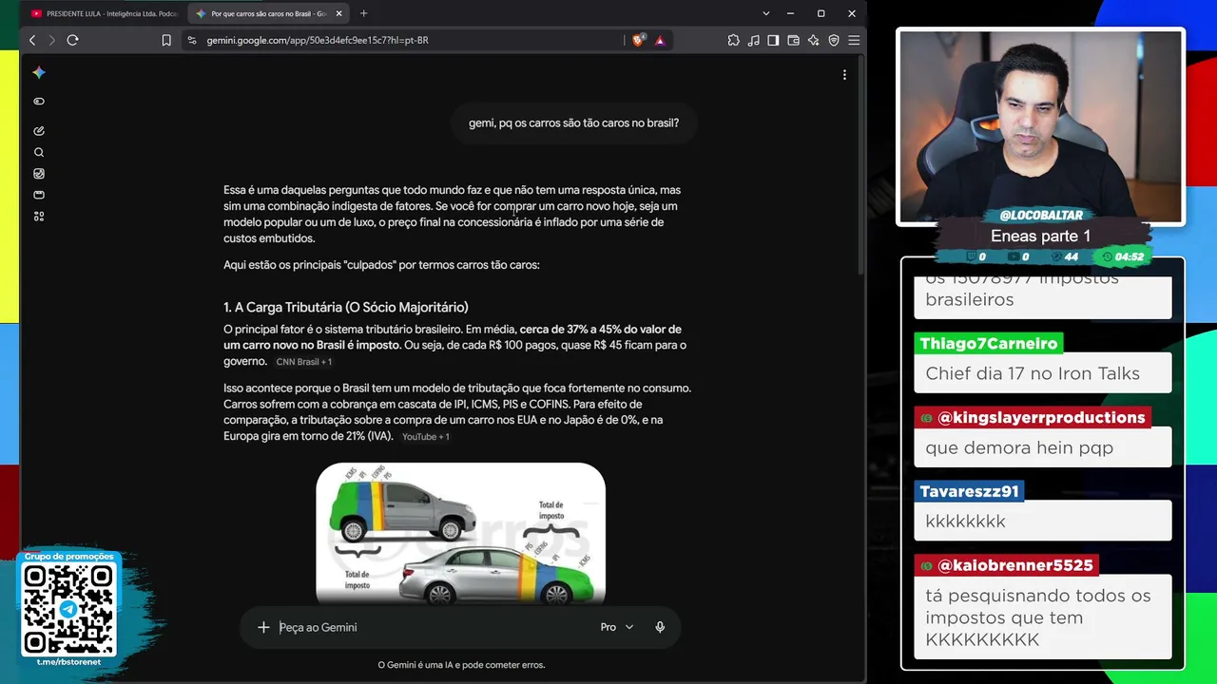
Task: View site information icon in address bar
Action: tap(192, 40)
